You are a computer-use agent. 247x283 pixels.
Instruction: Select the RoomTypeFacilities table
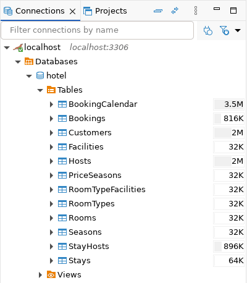(x=102, y=190)
